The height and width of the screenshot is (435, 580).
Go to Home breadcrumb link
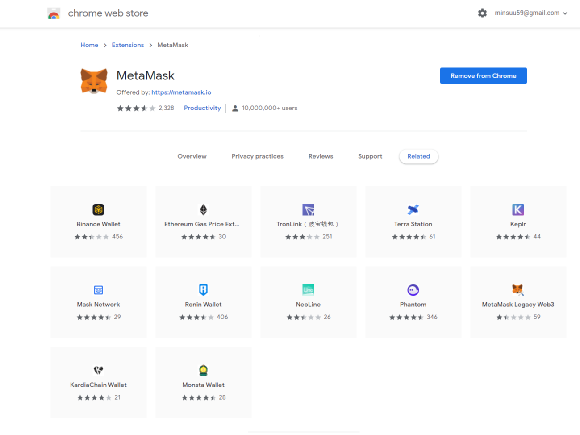[x=89, y=45]
